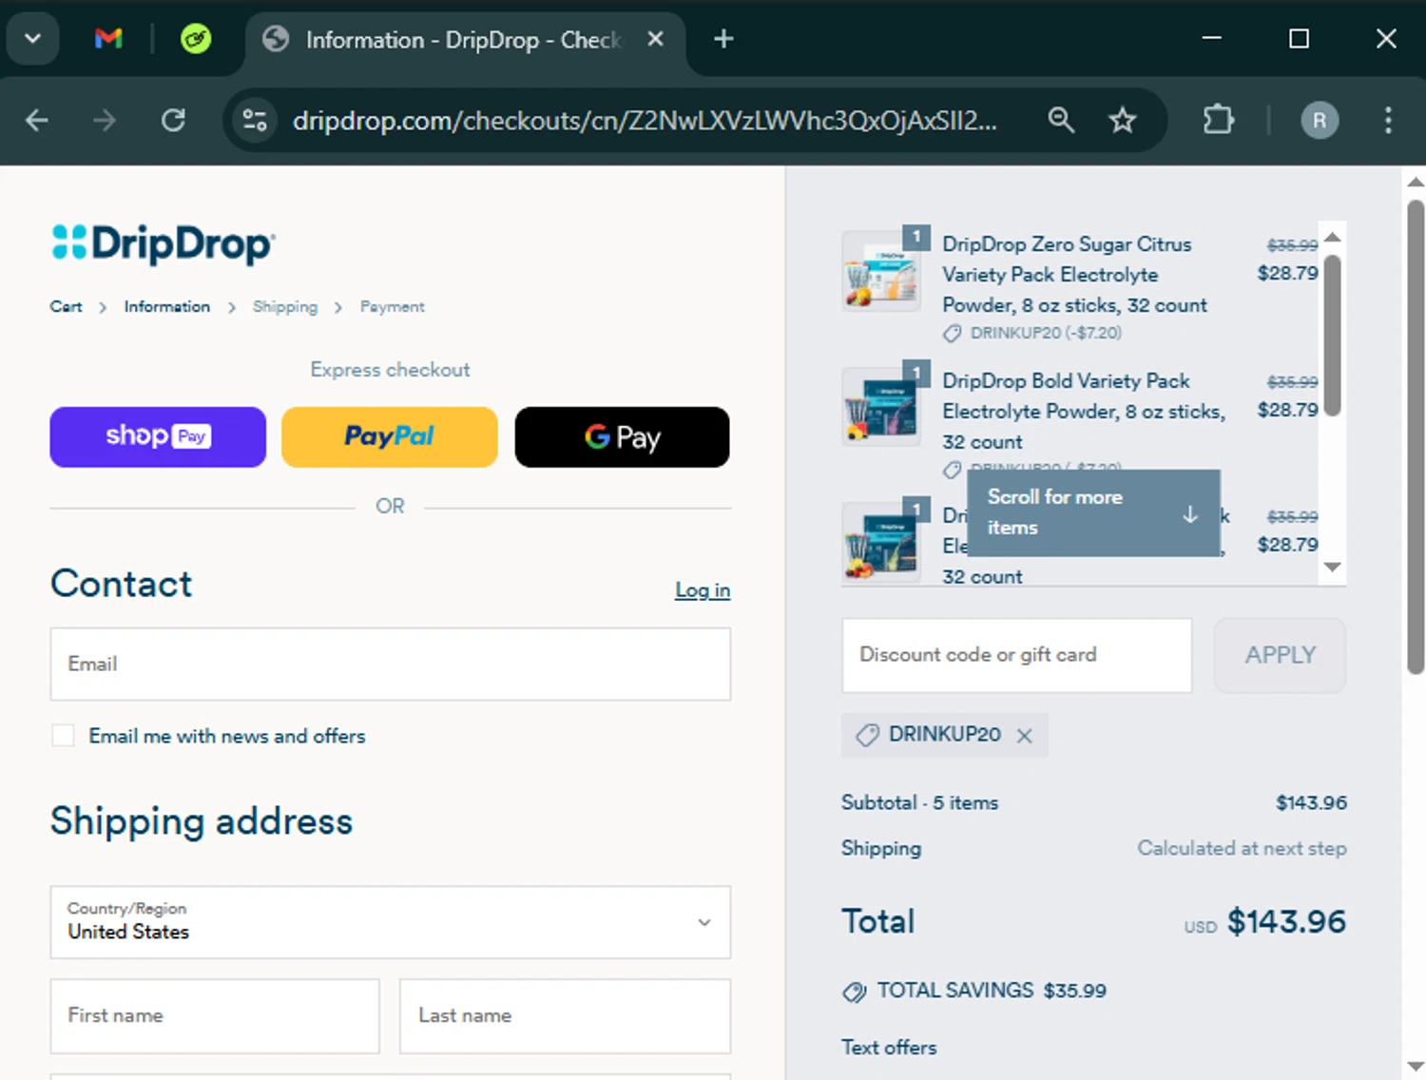Focus the First name field
1426x1080 pixels.
[x=215, y=1016]
